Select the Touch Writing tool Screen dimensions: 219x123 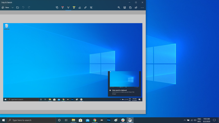pos(57,7)
